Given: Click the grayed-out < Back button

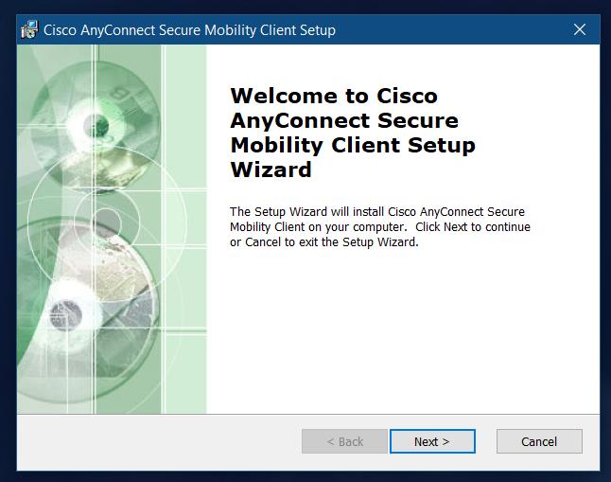Looking at the screenshot, I should point(344,441).
